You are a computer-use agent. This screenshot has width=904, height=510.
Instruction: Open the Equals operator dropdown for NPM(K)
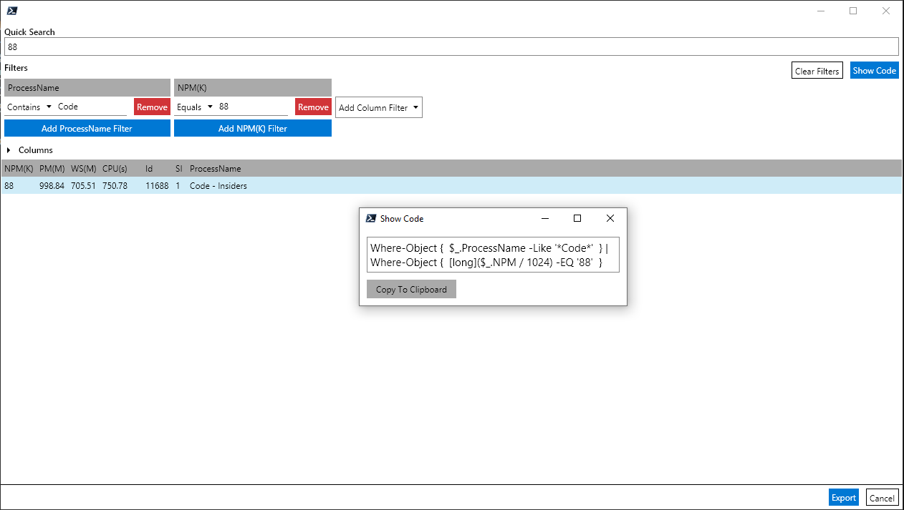pos(196,107)
